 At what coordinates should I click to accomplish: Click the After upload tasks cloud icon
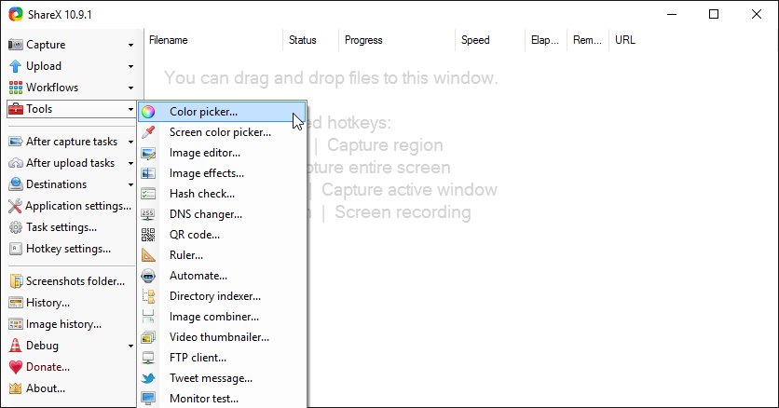(x=16, y=163)
